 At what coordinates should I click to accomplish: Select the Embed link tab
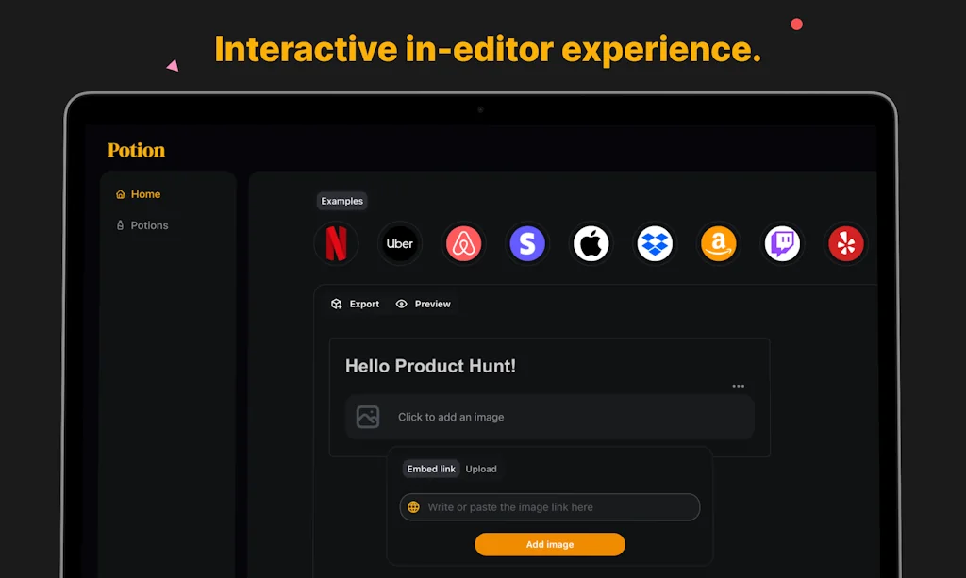[x=431, y=469]
